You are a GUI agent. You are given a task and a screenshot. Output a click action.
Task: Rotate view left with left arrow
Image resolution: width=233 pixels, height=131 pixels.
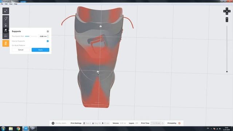coord(224,11)
